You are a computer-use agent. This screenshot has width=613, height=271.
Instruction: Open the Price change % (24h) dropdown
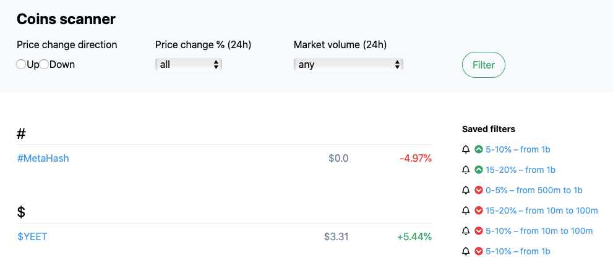point(188,64)
